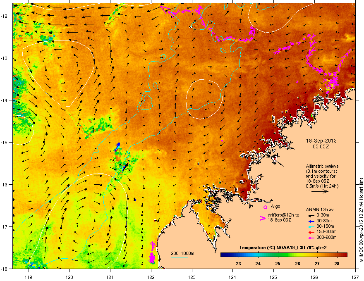
Task: Click the cyan 80-150m legend arrow
Action: pos(311,226)
